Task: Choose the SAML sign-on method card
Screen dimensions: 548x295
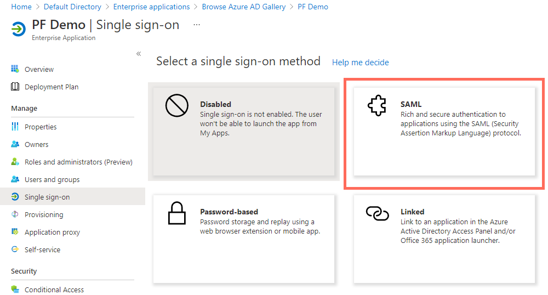Action: (444, 132)
